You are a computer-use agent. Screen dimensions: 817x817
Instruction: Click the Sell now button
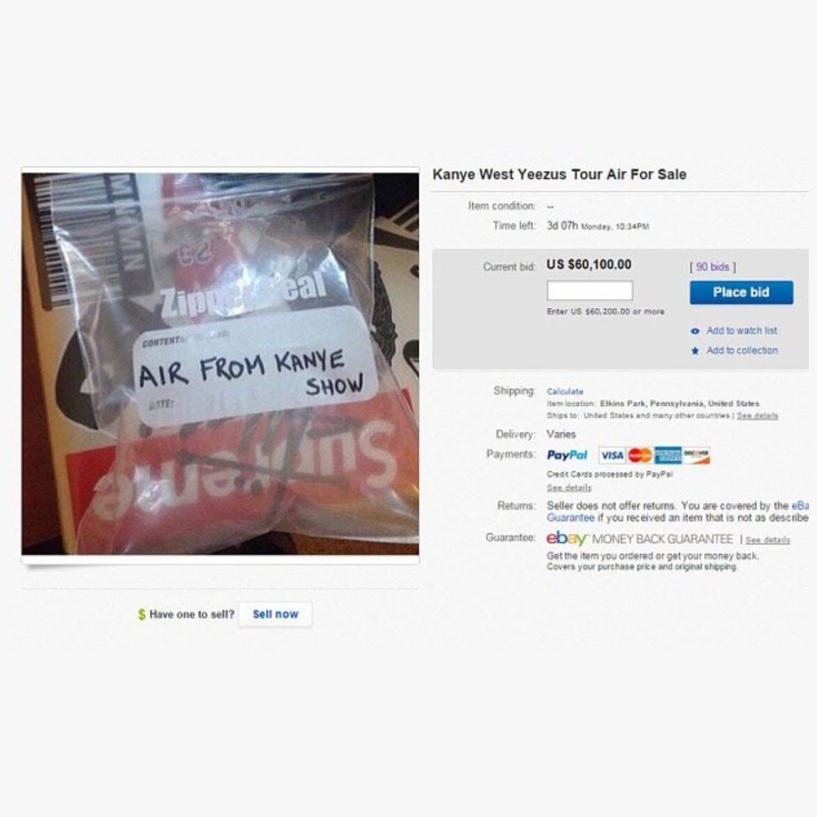point(275,614)
